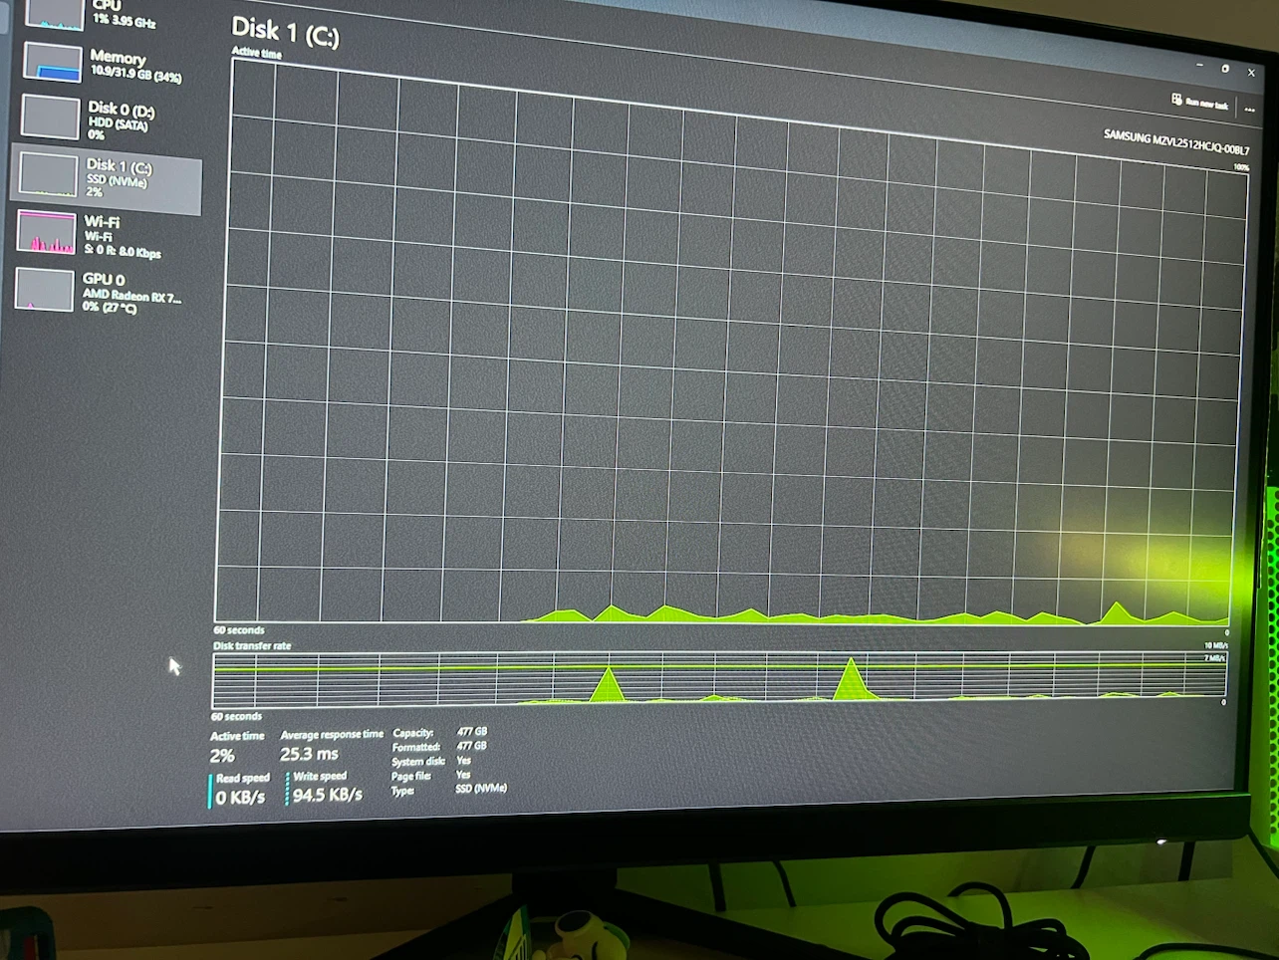This screenshot has width=1279, height=960.
Task: Click the "Disk 1 (C:)" page heading
Action: [285, 32]
